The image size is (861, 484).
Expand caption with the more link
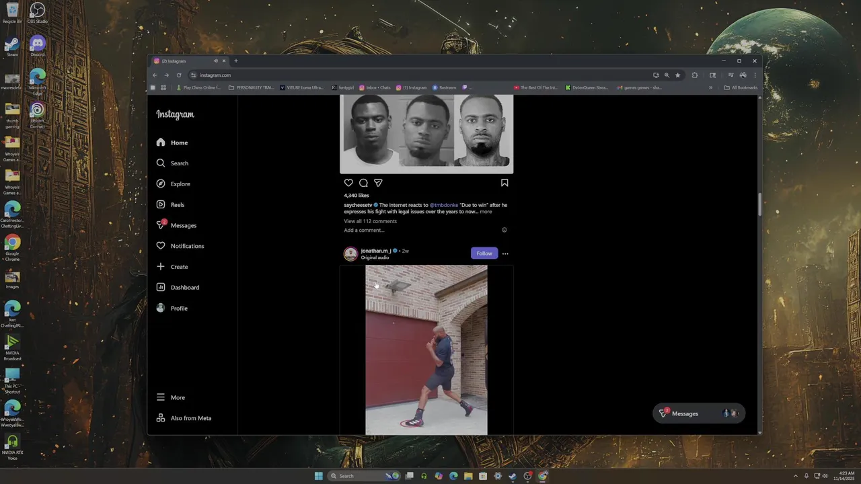(x=486, y=212)
